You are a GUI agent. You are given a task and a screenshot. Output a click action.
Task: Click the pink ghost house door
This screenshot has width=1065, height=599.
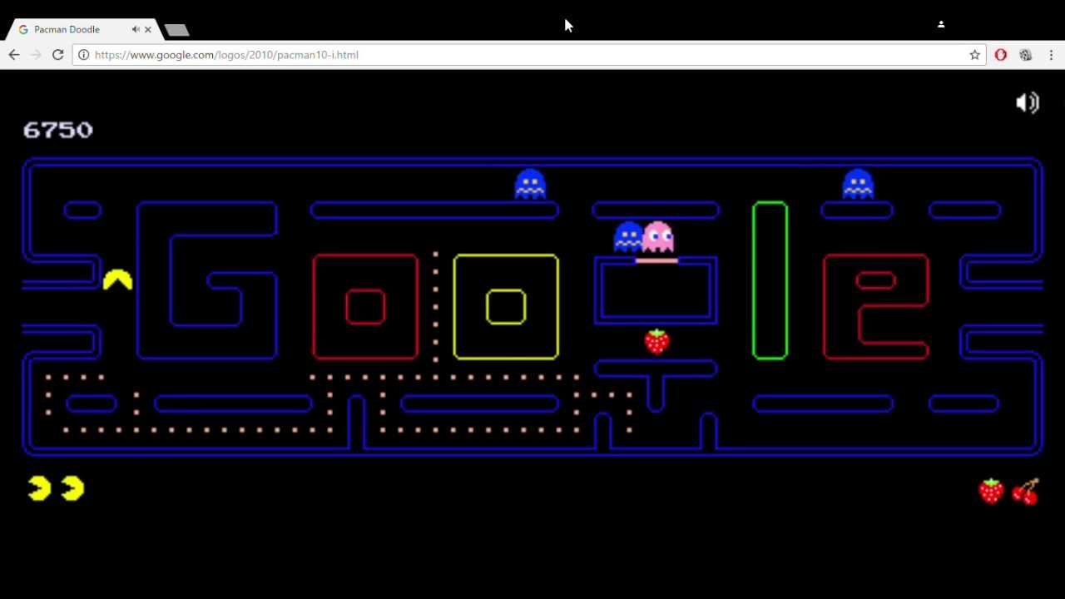click(656, 260)
